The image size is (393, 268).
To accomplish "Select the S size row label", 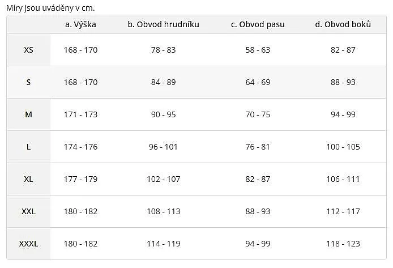I will pos(28,82).
